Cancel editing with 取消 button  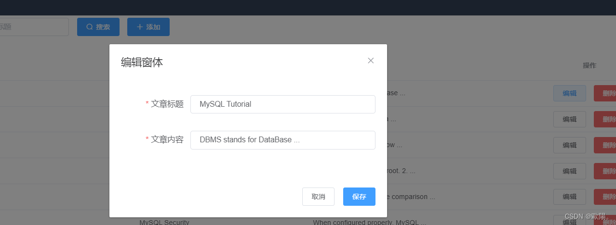[318, 197]
